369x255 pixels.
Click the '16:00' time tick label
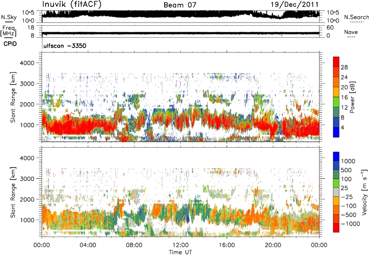[x=226, y=245]
